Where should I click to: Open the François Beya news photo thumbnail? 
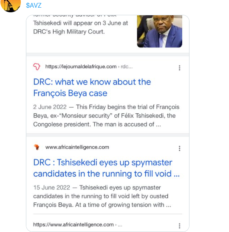point(159,31)
